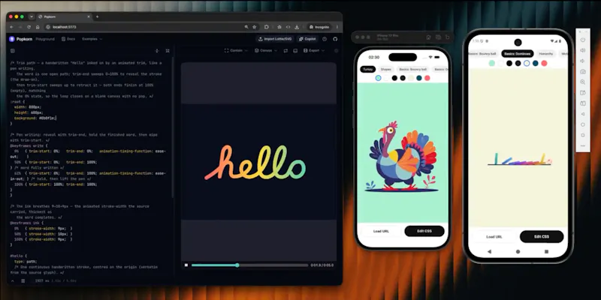
Task: Open more options in Android emulator toolbar
Action: coord(583,145)
